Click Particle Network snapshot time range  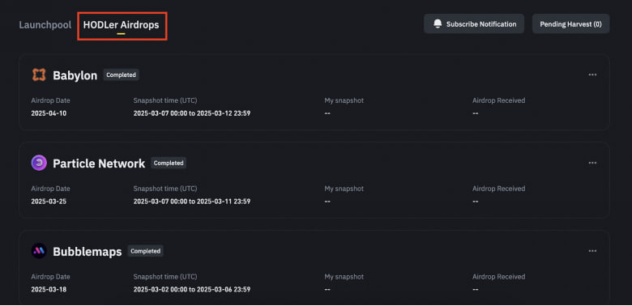(192, 202)
